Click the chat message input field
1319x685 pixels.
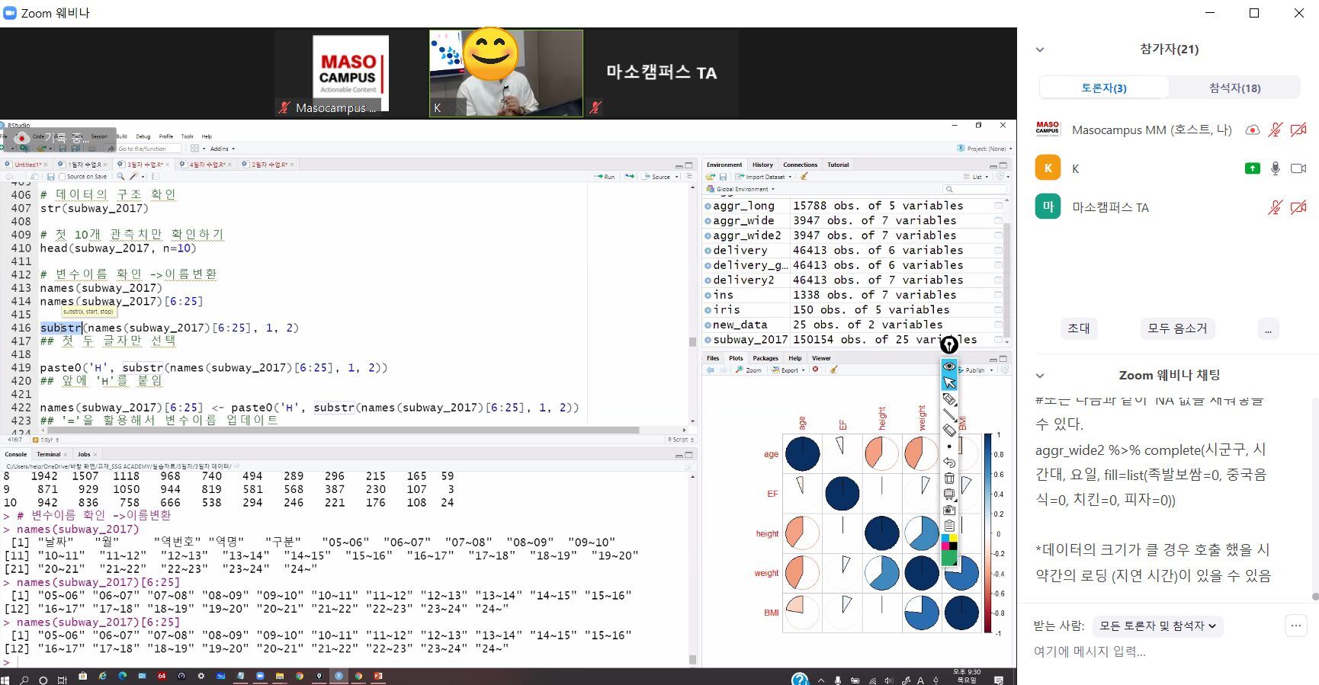tap(1159, 651)
